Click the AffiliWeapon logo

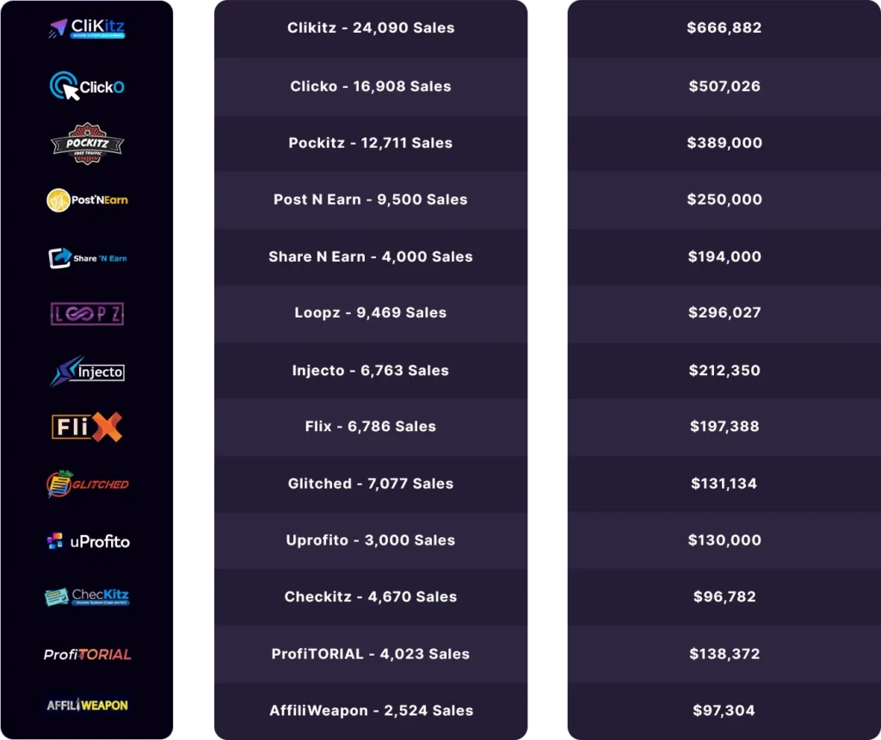(x=87, y=706)
